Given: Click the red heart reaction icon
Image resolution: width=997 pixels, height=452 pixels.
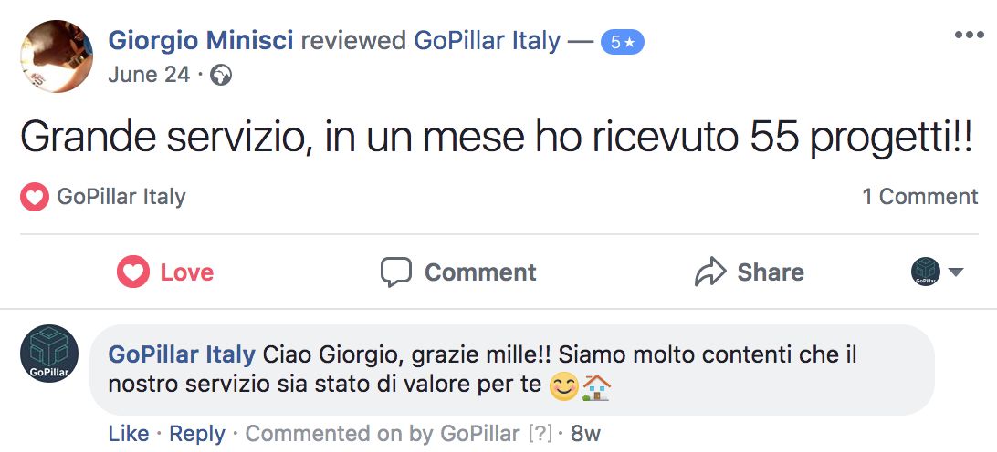Looking at the screenshot, I should pyautogui.click(x=34, y=197).
